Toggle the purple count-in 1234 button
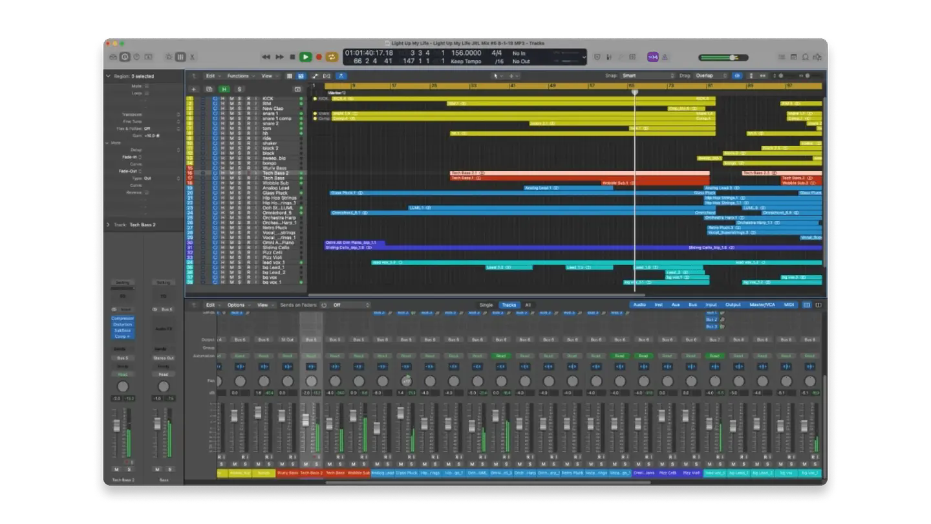The image size is (931, 524). click(652, 57)
